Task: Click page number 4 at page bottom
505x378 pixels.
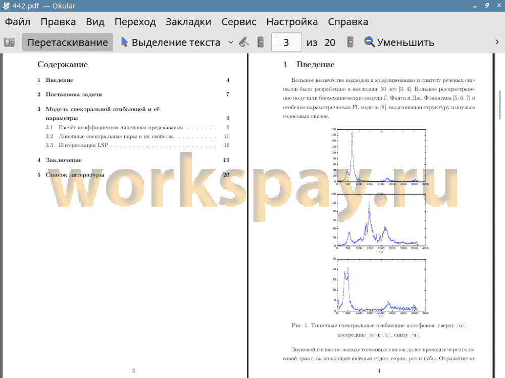Action: (379, 370)
